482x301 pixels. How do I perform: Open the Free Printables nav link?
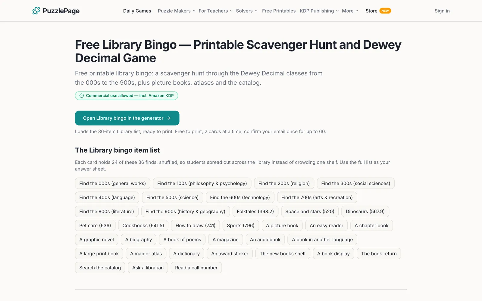pyautogui.click(x=279, y=11)
